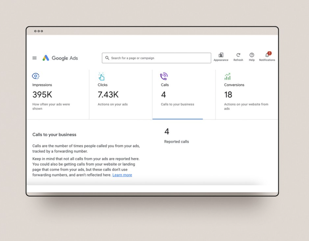Click the 7.43K clicks value
309x241 pixels.
click(x=108, y=94)
